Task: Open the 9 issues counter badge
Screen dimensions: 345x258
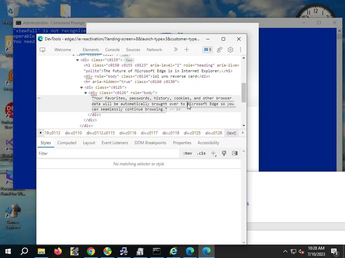Action: (x=208, y=50)
